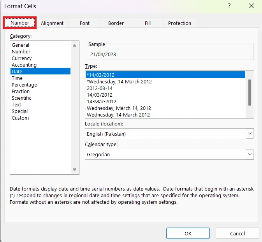Select Date category
Viewport: 262px width, 242px height.
tap(40, 71)
